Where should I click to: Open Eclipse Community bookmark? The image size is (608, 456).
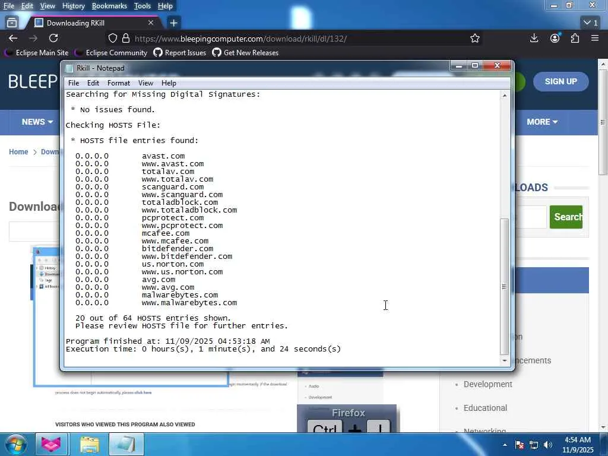click(111, 53)
